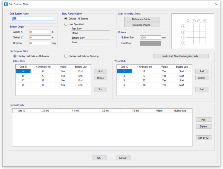Sort the Y Grid Data

click(x=202, y=89)
